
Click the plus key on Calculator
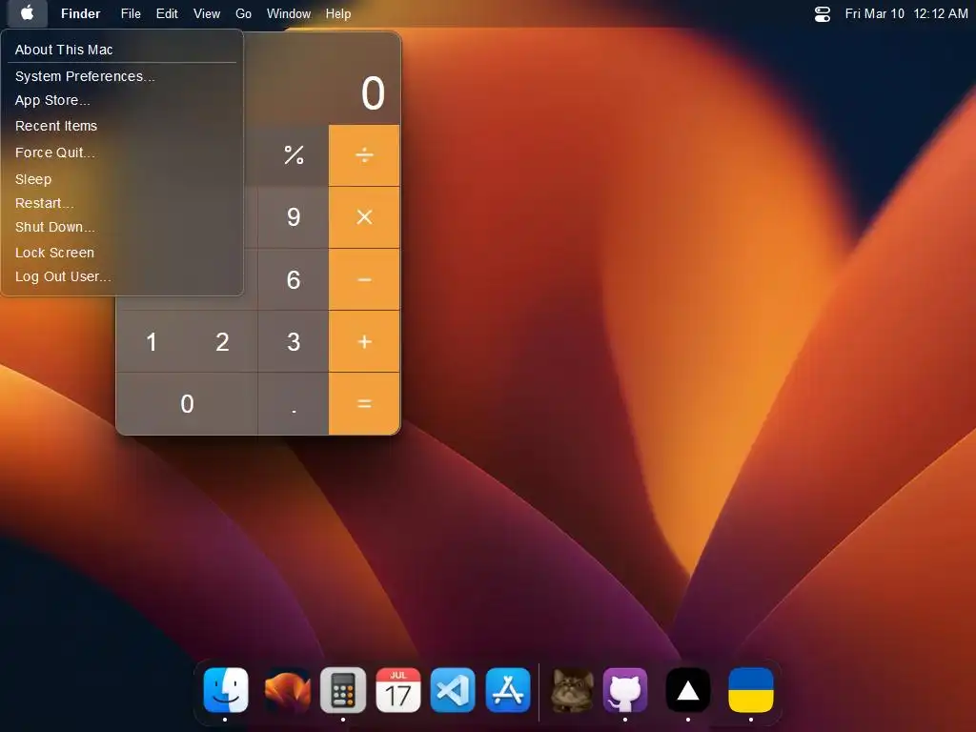[x=364, y=342]
